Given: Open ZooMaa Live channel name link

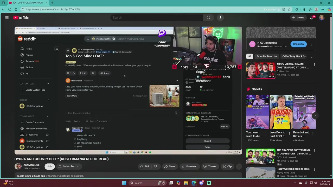Looking at the screenshot, I should point(31,165).
